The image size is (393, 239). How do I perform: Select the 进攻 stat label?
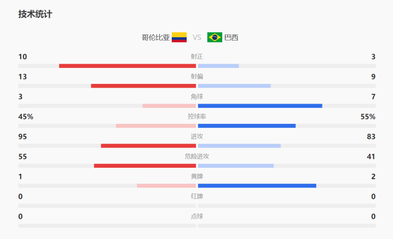(x=197, y=136)
